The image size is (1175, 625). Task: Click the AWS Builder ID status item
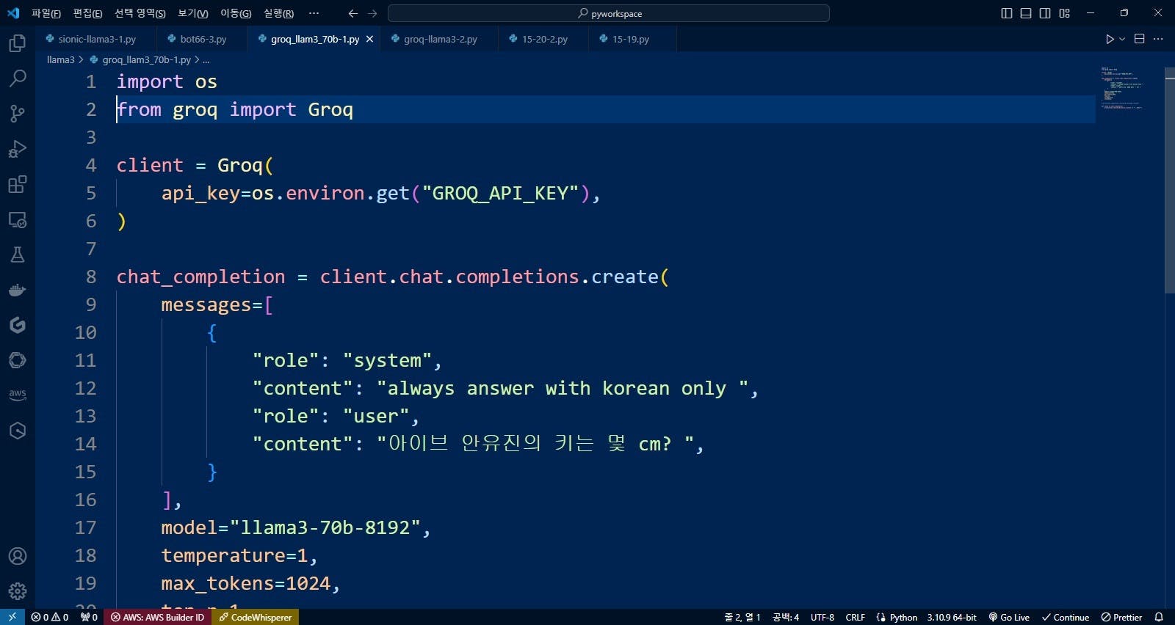point(157,617)
